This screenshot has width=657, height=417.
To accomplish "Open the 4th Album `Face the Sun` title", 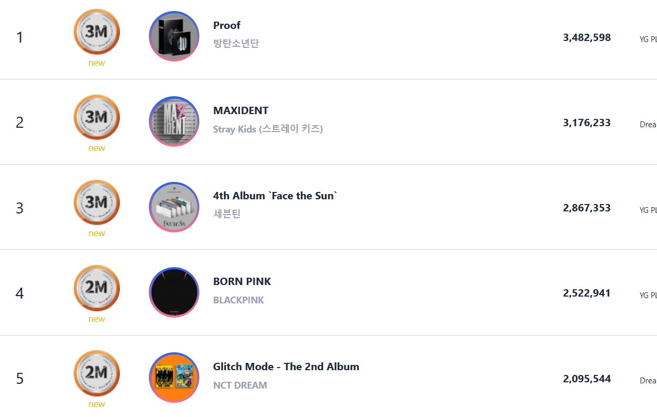I will click(x=275, y=196).
